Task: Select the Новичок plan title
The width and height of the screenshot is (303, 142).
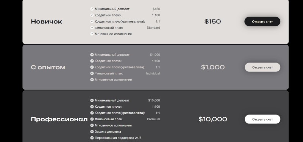Action: pyautogui.click(x=46, y=21)
